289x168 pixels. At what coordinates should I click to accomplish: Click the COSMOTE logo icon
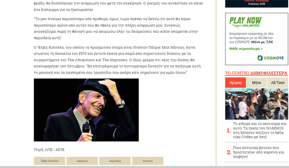[x=260, y=58]
